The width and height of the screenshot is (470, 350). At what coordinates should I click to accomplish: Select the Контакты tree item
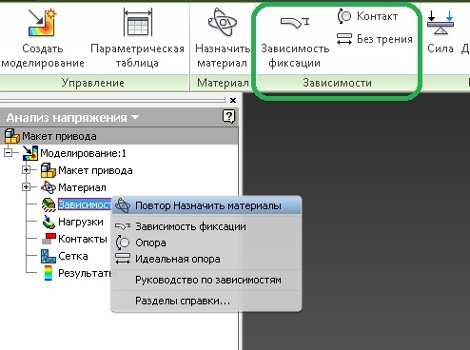tap(83, 239)
